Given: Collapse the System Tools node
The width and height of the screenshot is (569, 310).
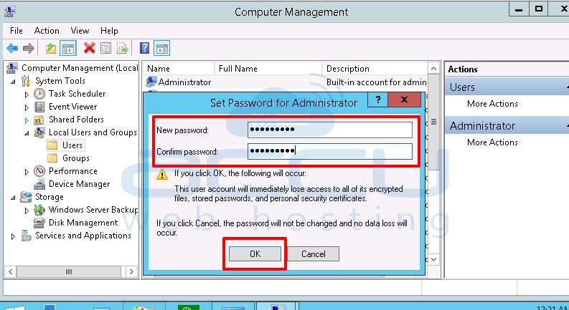Looking at the screenshot, I should [13, 82].
